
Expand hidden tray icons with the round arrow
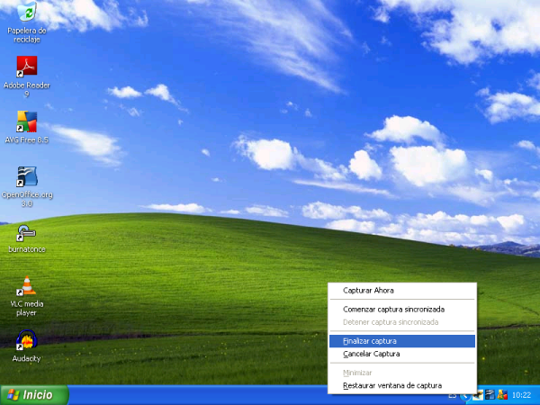pyautogui.click(x=467, y=395)
